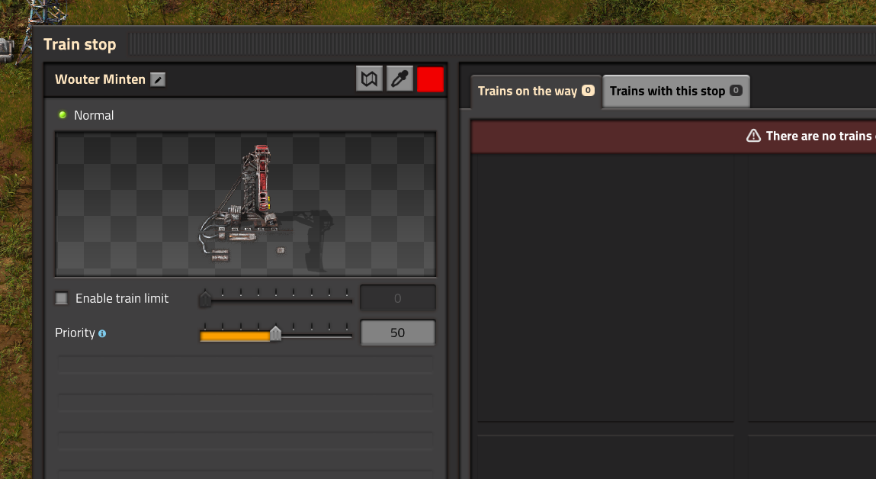Screen dimensions: 876x479
Task: Click the train stop preview image
Action: click(245, 204)
